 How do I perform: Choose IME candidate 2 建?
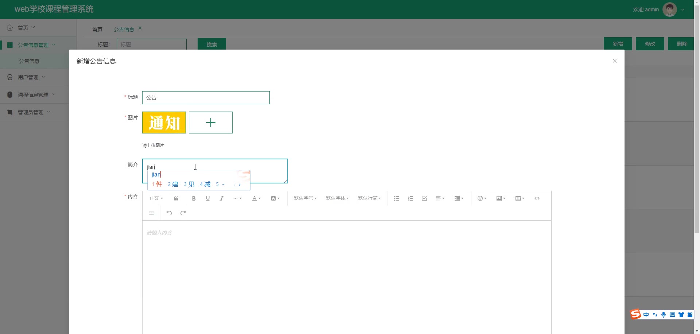click(x=173, y=185)
